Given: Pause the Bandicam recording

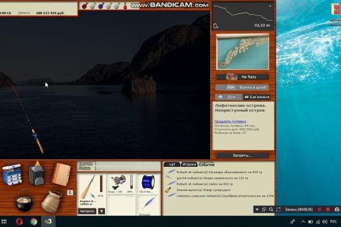Looking at the screenshot, I should coord(319,209).
